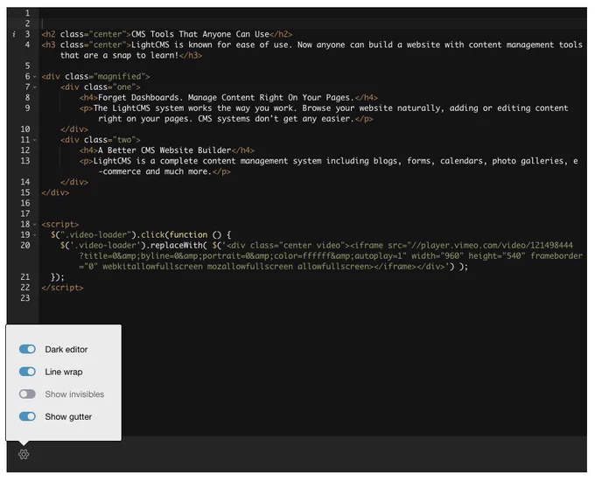Click the 'Dark editor' label

pos(66,349)
